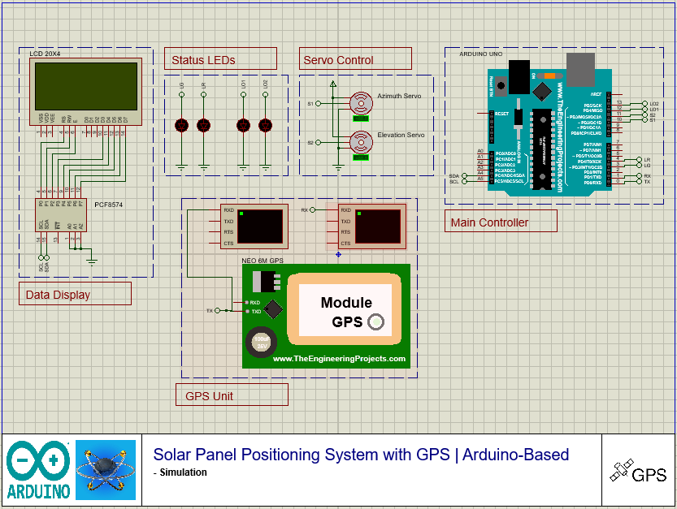Screen dimensions: 677x509
Task: Select the left virtual terminal screen
Action: (x=259, y=226)
